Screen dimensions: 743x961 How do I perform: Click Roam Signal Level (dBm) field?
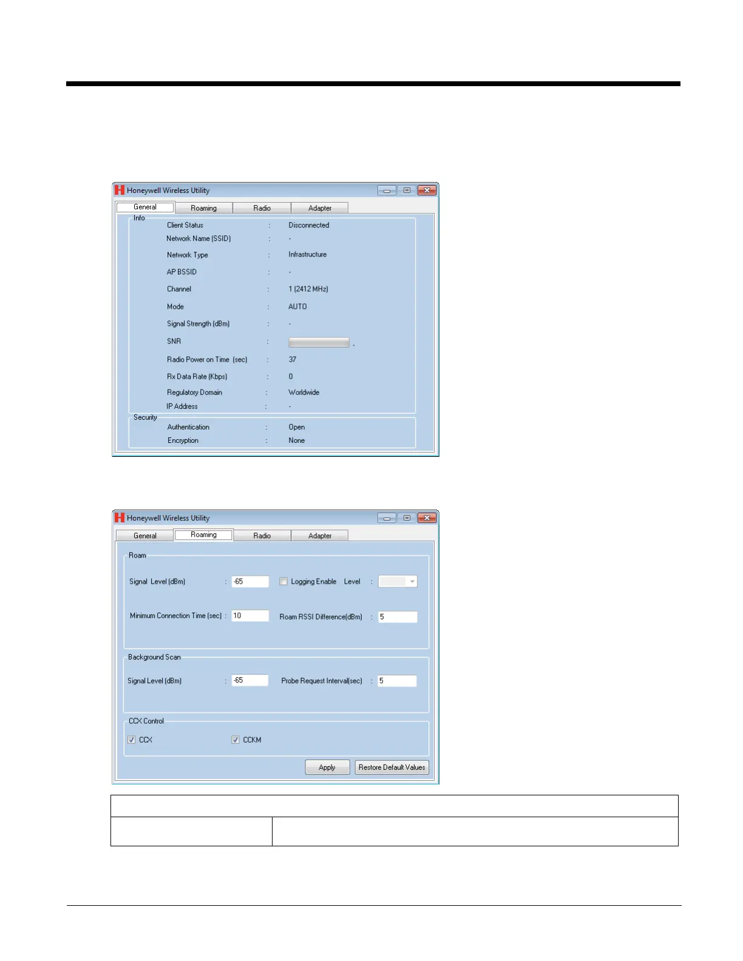250,581
